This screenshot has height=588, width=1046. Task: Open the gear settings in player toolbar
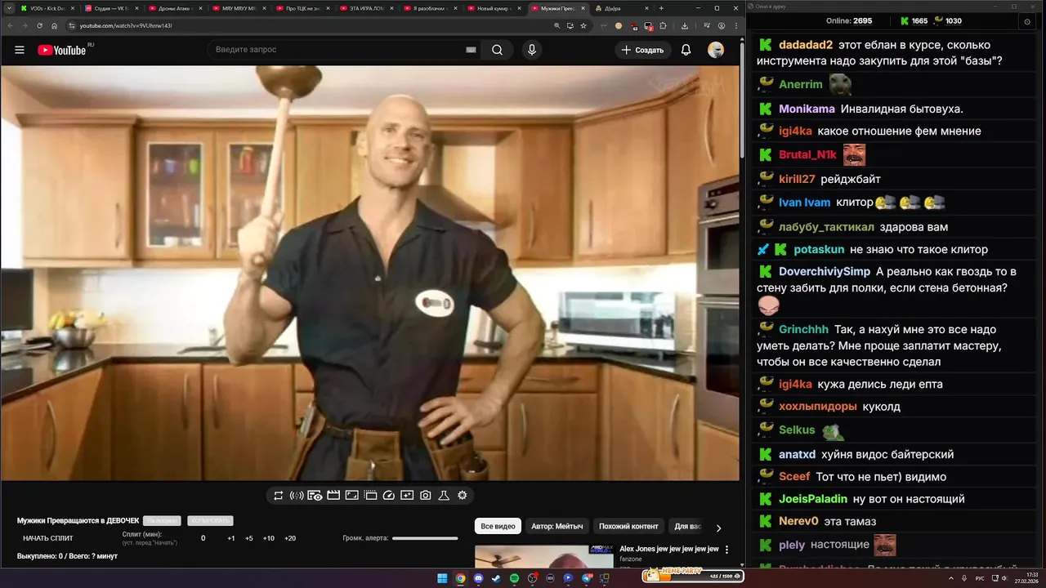(463, 495)
